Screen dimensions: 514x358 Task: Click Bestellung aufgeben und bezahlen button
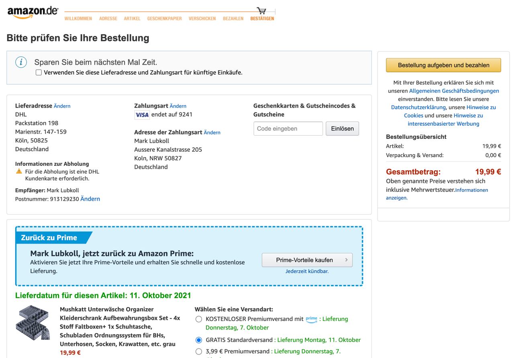click(x=443, y=65)
